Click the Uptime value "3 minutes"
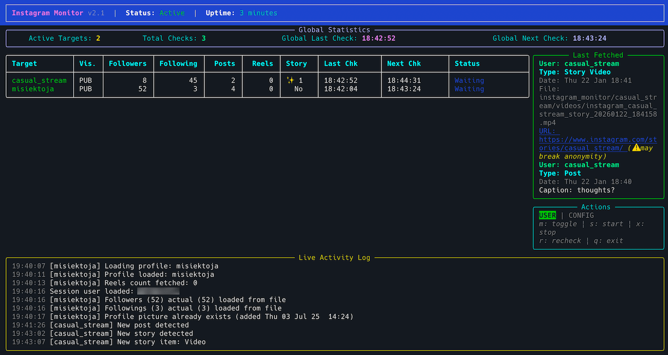The image size is (668, 355). (x=258, y=13)
